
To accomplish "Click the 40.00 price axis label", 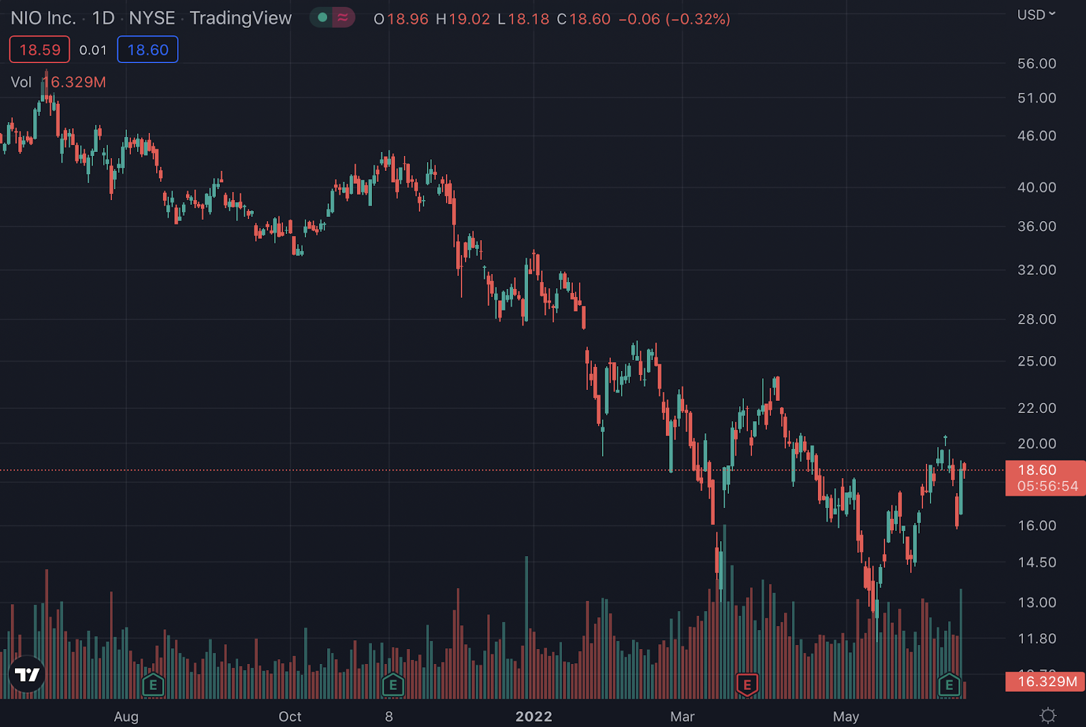I will click(1036, 187).
